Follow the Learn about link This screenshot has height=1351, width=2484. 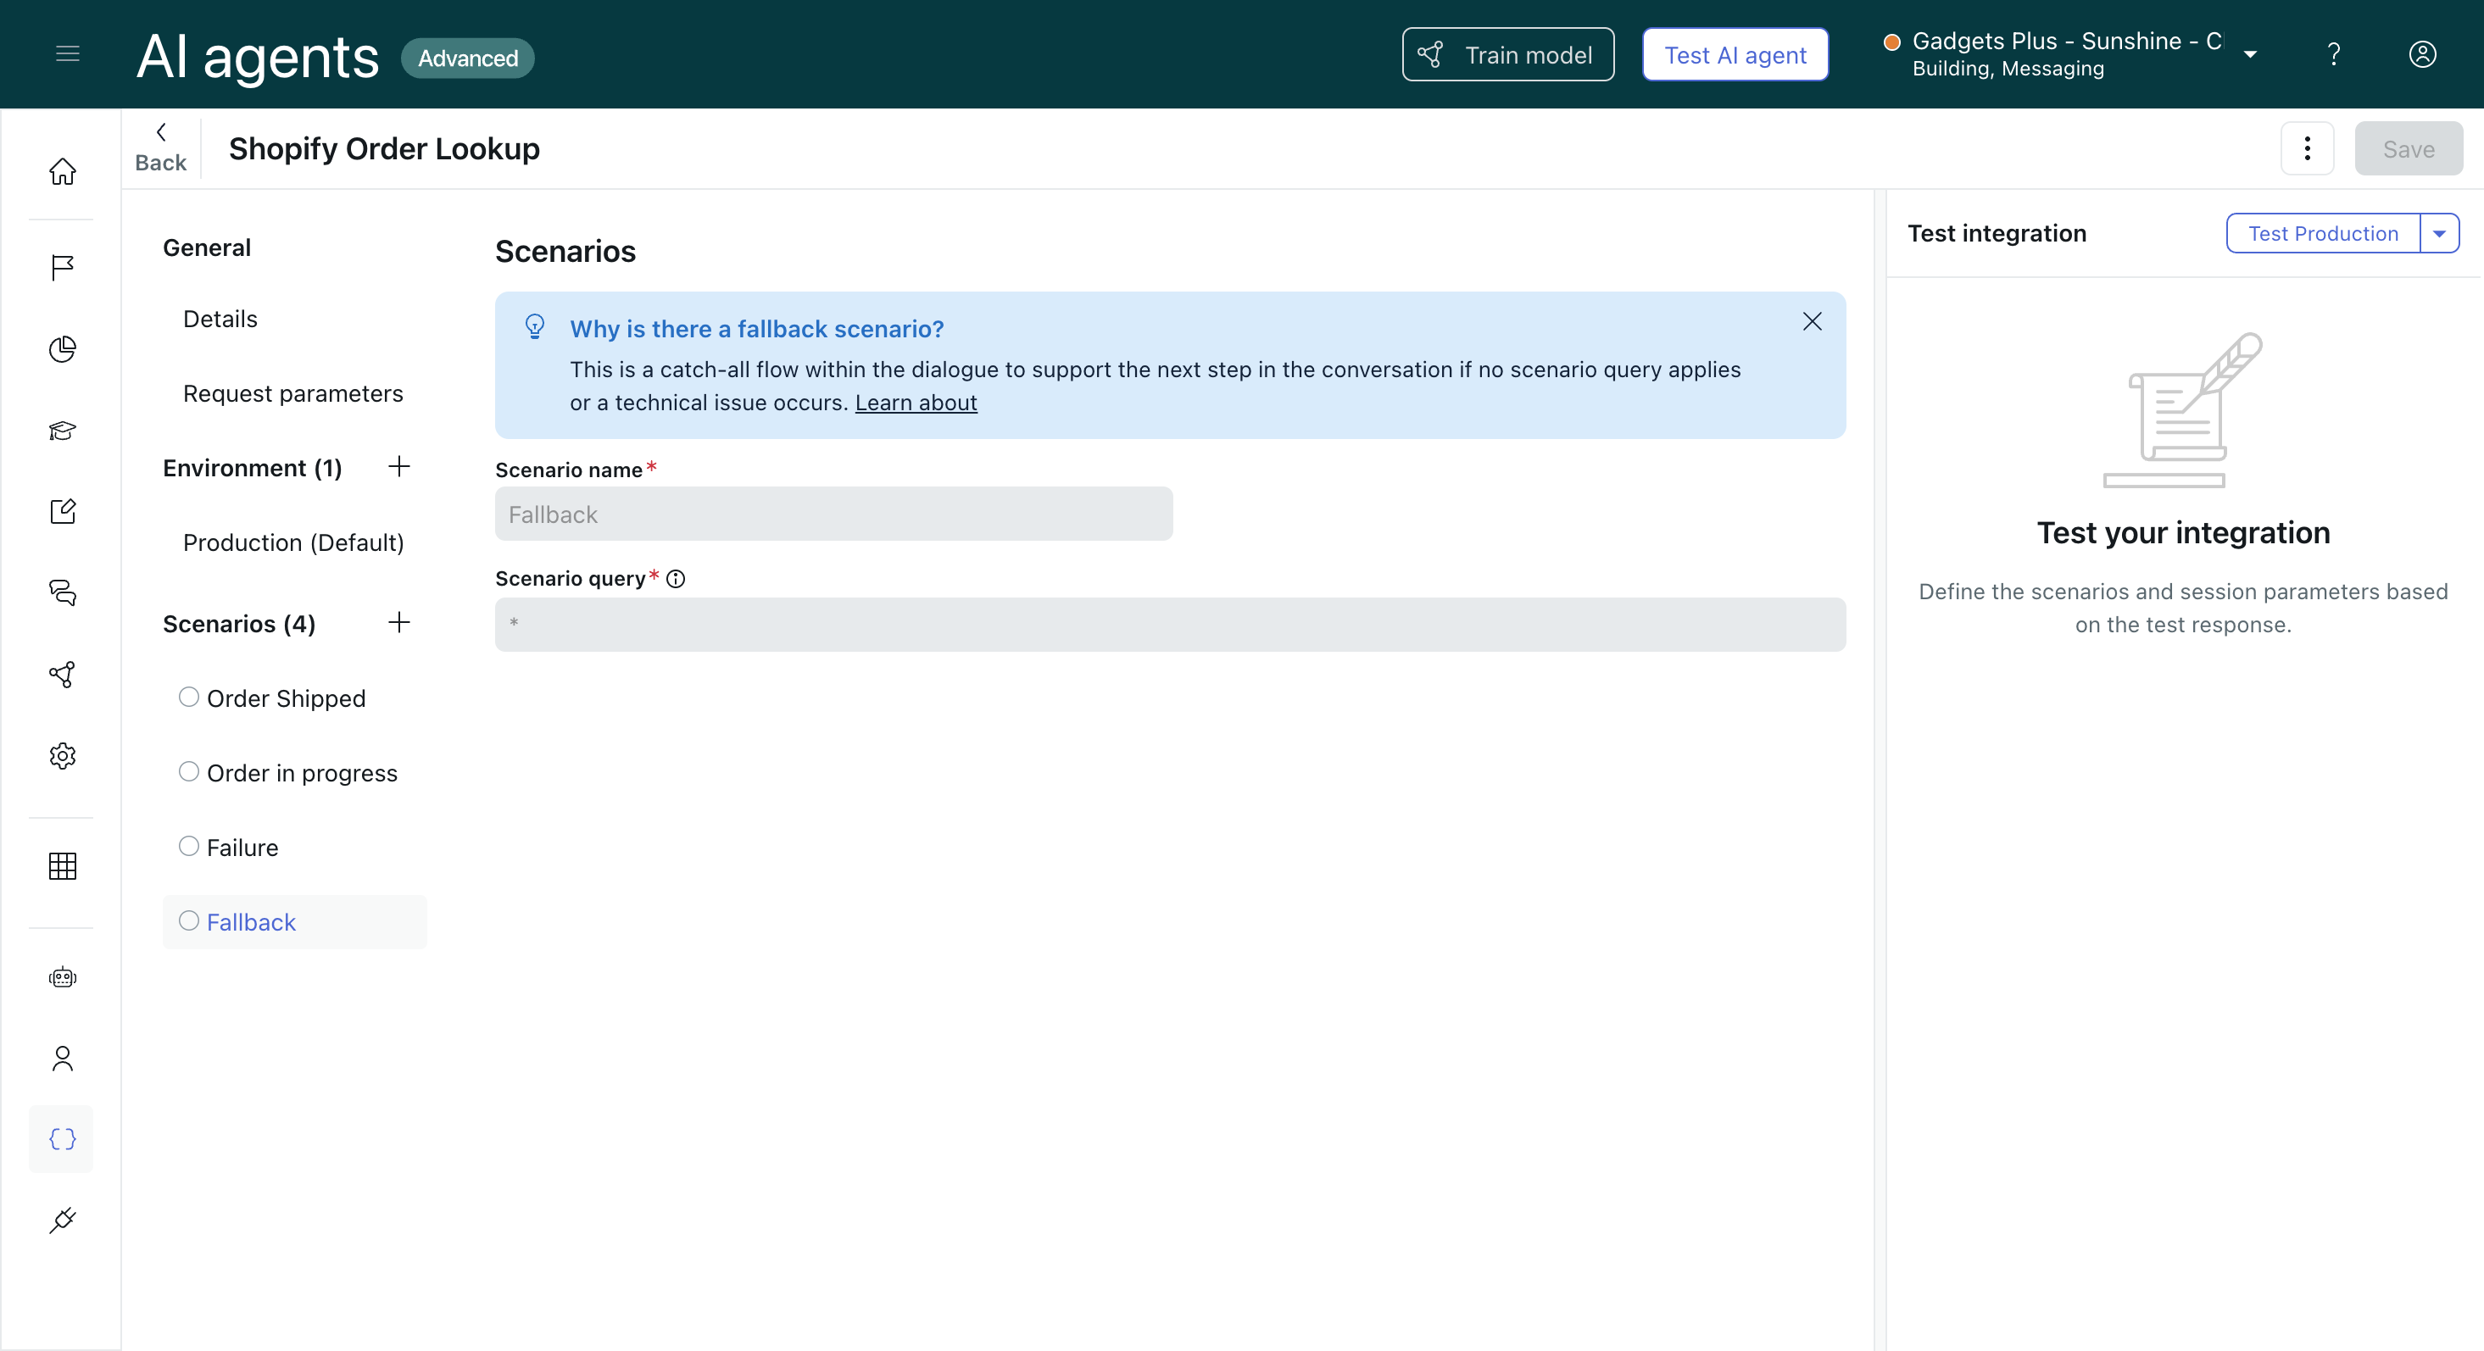pos(915,403)
